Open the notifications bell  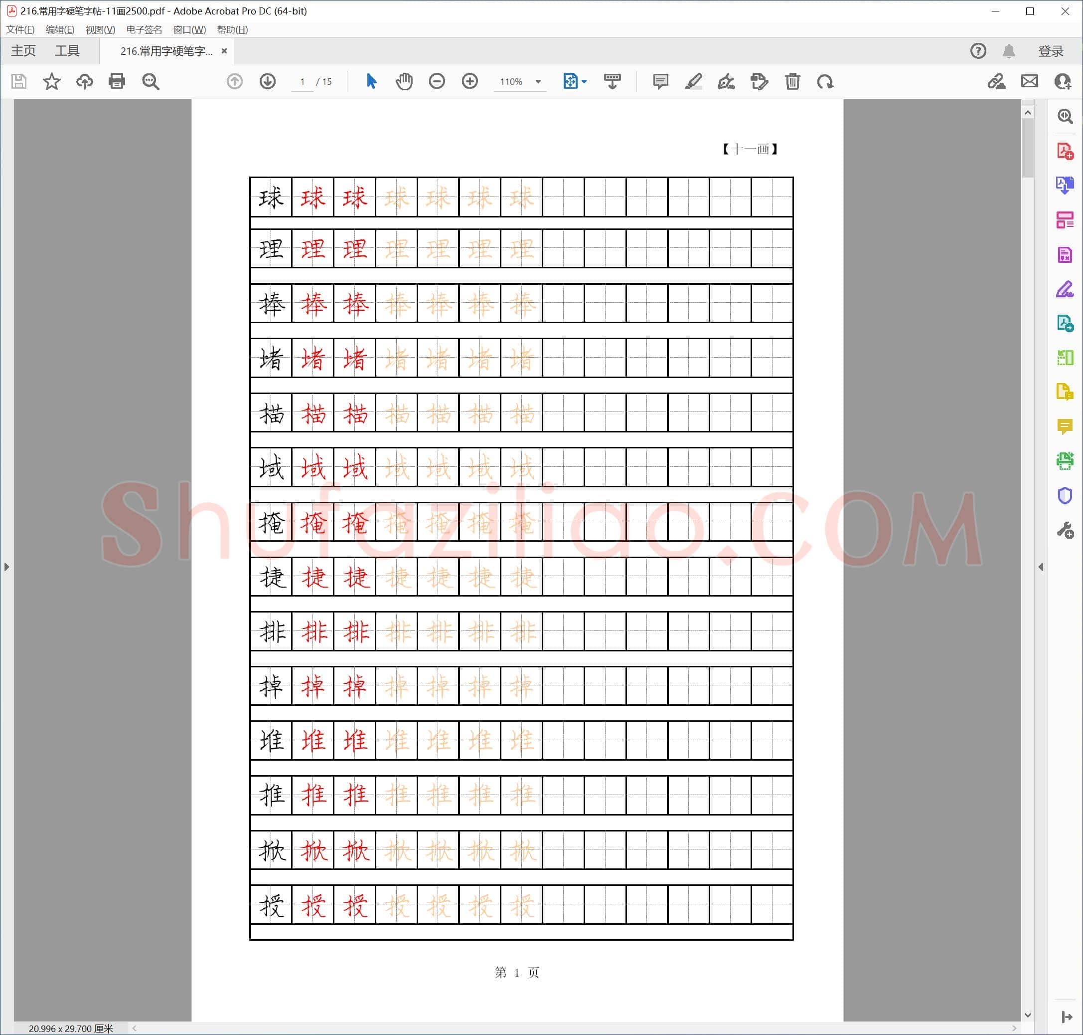click(x=1009, y=51)
